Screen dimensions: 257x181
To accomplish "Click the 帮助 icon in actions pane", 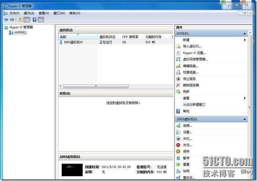I will [x=178, y=111].
